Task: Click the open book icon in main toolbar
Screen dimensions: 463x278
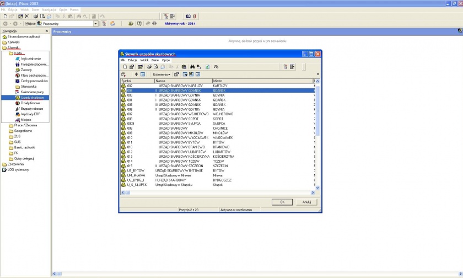Action: click(188, 16)
